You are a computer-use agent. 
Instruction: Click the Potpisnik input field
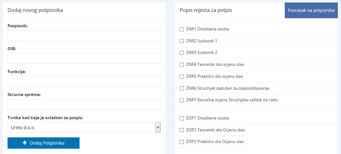click(84, 35)
